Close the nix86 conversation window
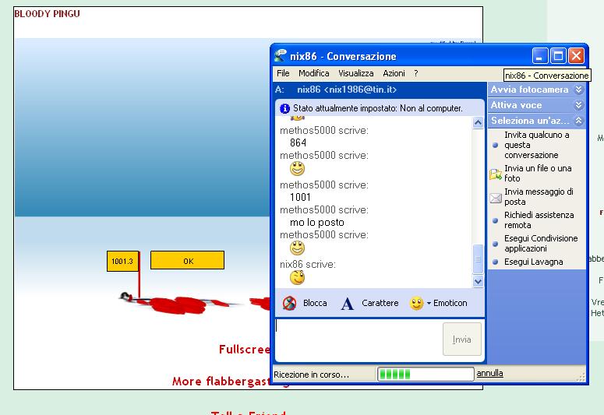Screen dimensions: 604x415 click(576, 56)
